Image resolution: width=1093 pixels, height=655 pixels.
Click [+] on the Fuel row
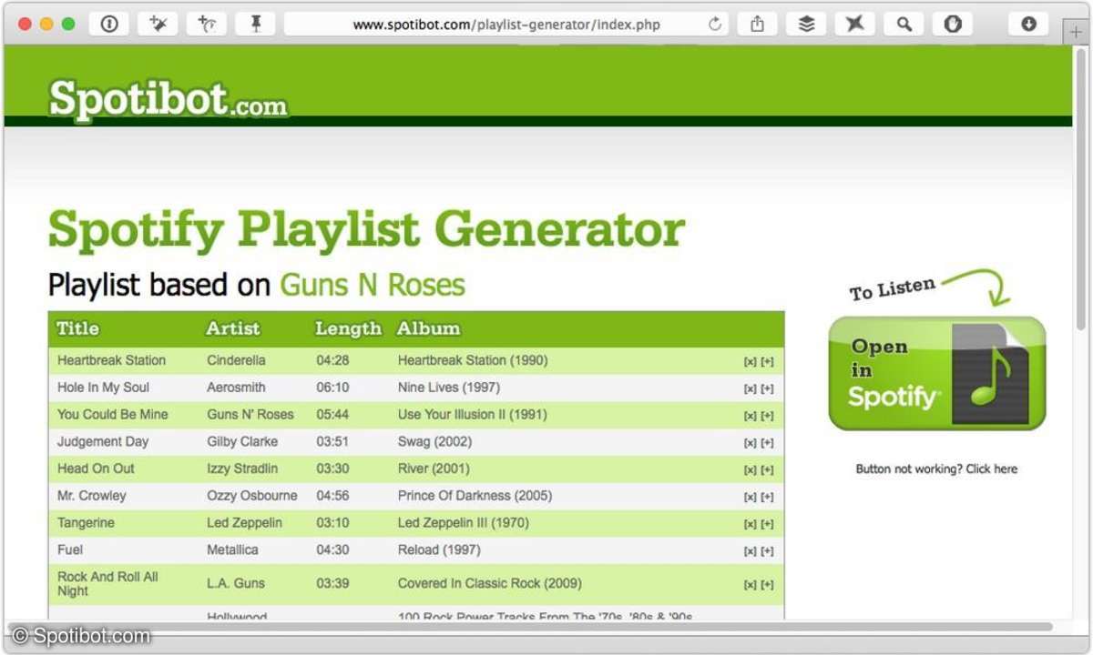[x=767, y=551]
